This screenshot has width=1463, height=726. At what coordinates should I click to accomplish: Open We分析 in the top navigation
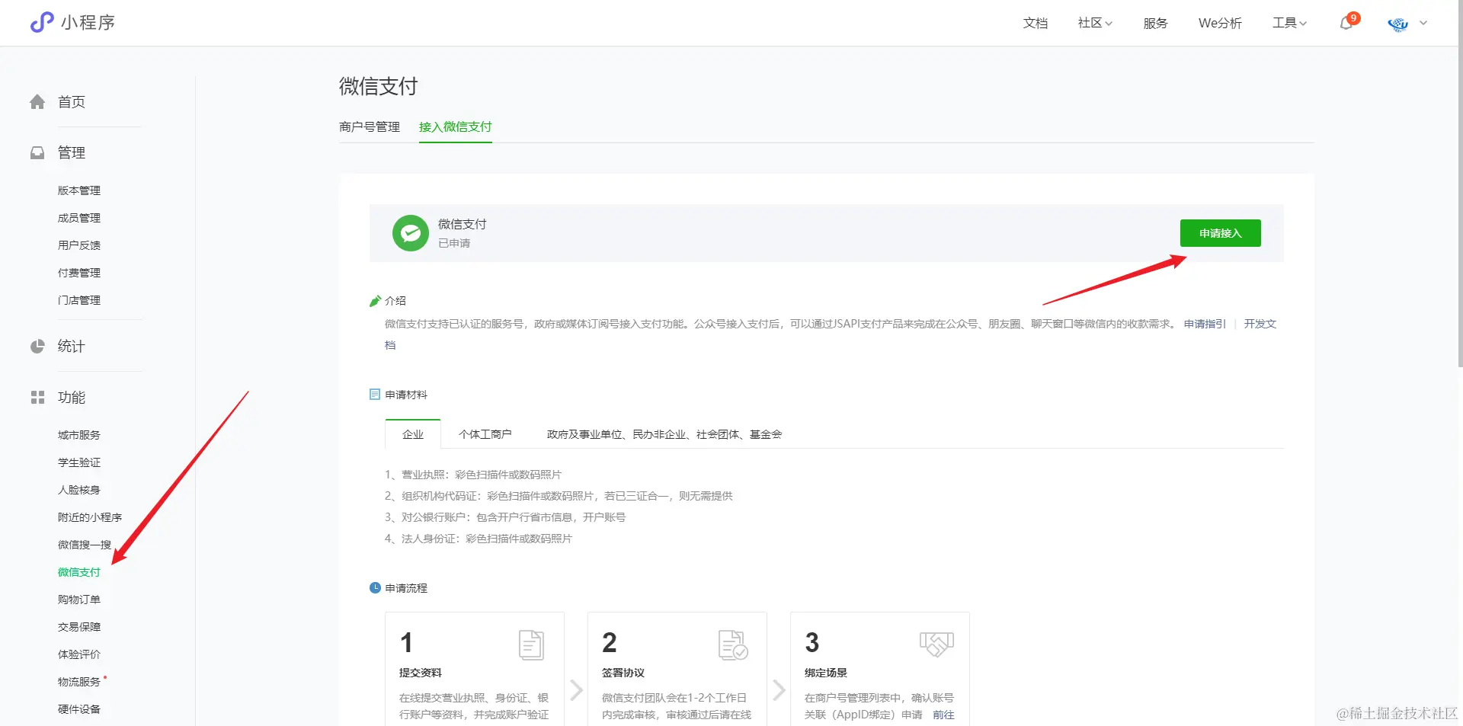pyautogui.click(x=1220, y=23)
